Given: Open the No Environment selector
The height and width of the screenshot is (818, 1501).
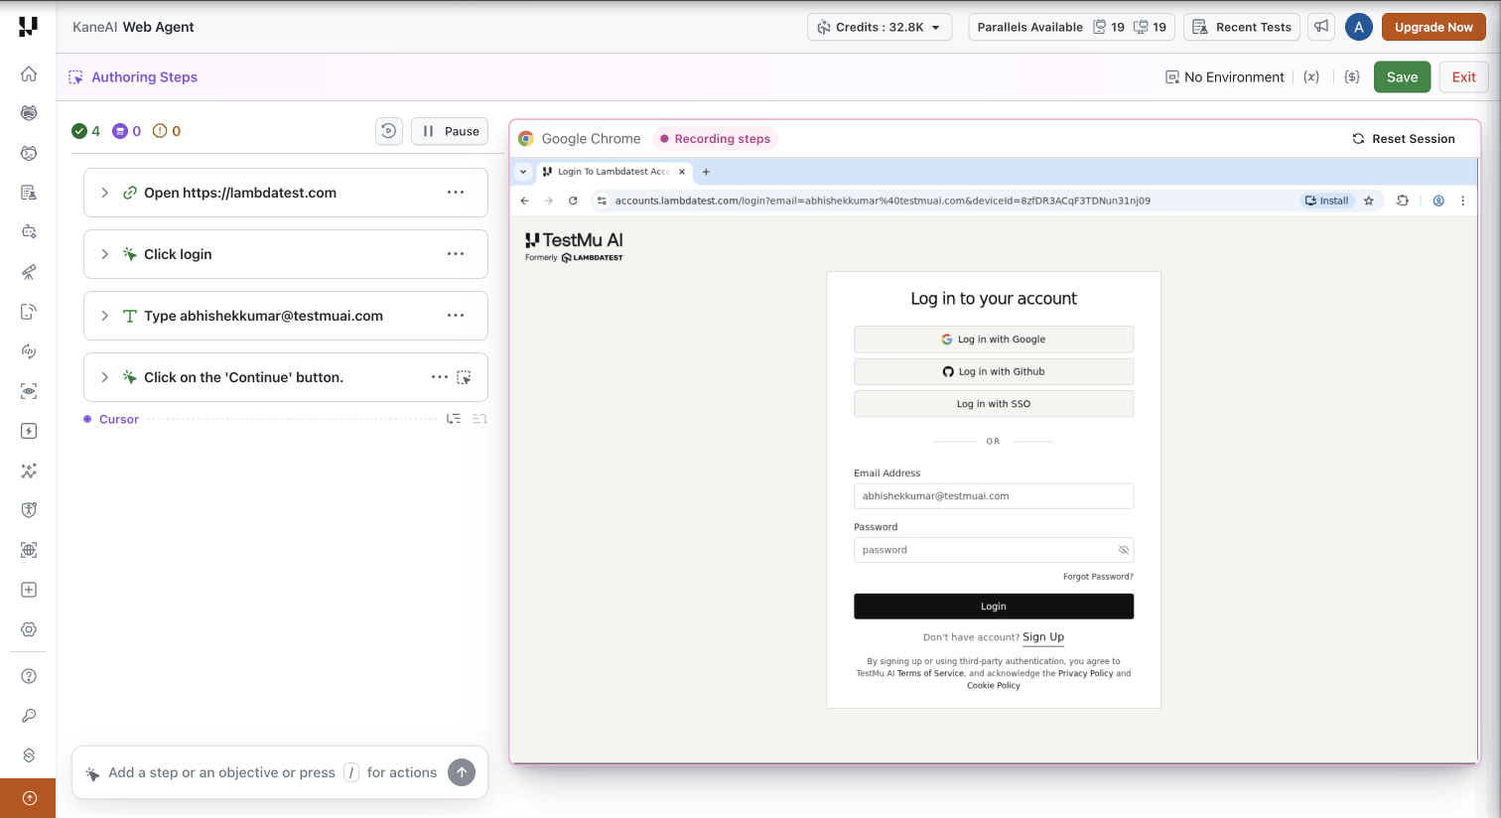Looking at the screenshot, I should click(x=1225, y=77).
